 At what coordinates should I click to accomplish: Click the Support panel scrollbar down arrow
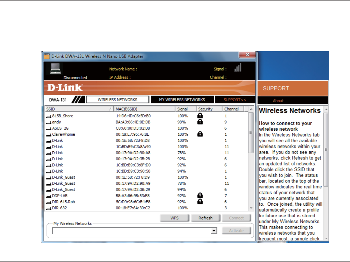click(326, 239)
